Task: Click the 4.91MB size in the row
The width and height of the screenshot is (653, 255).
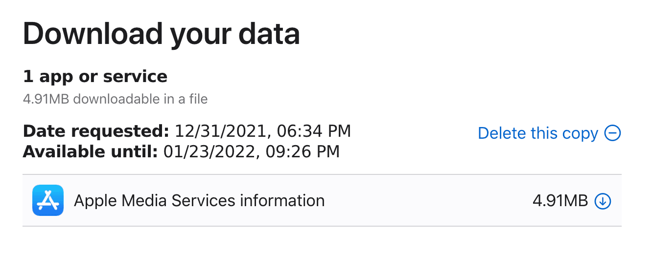Action: 560,201
